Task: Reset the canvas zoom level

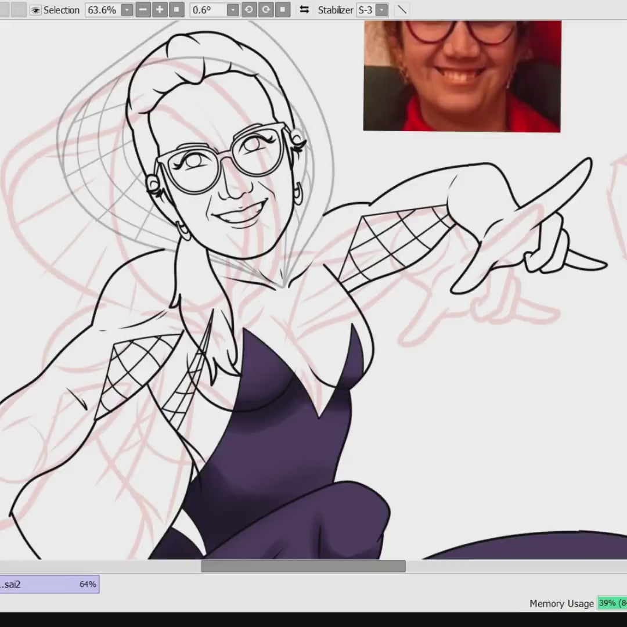Action: (x=176, y=10)
